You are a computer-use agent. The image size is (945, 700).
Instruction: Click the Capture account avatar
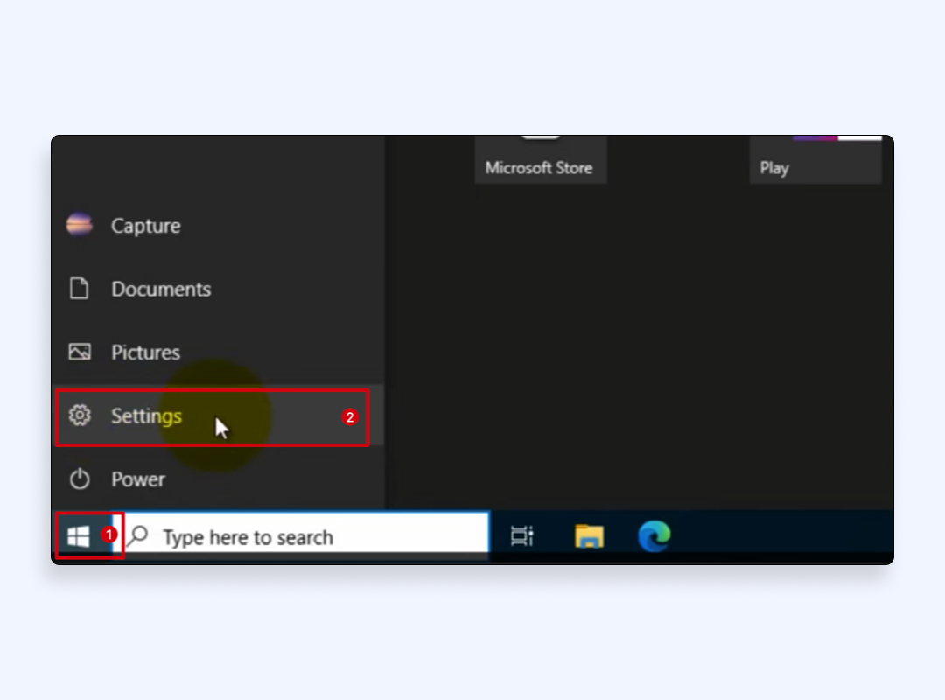[79, 225]
